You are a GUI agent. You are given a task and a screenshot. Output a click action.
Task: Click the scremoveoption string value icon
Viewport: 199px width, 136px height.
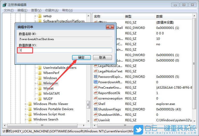click(x=95, y=99)
